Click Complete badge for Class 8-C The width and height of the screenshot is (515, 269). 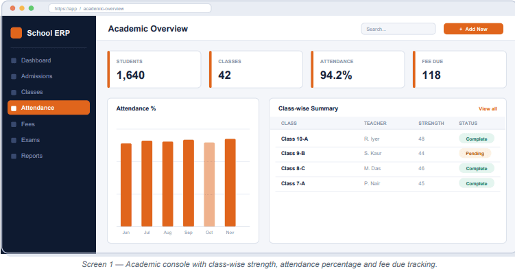(x=477, y=168)
